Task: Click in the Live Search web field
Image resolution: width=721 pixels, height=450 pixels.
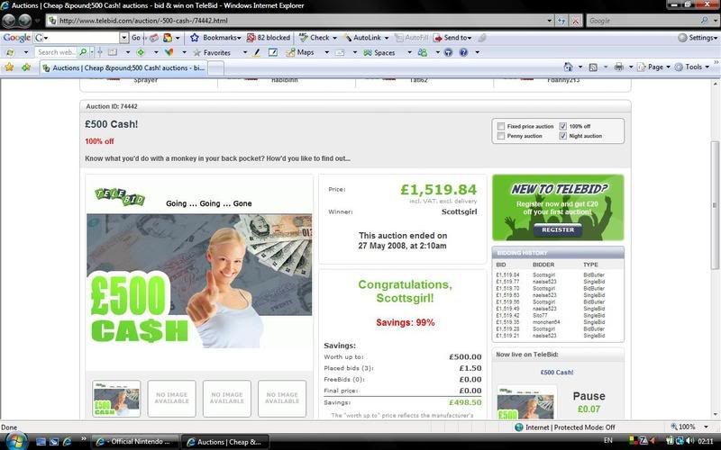Action: (56, 53)
